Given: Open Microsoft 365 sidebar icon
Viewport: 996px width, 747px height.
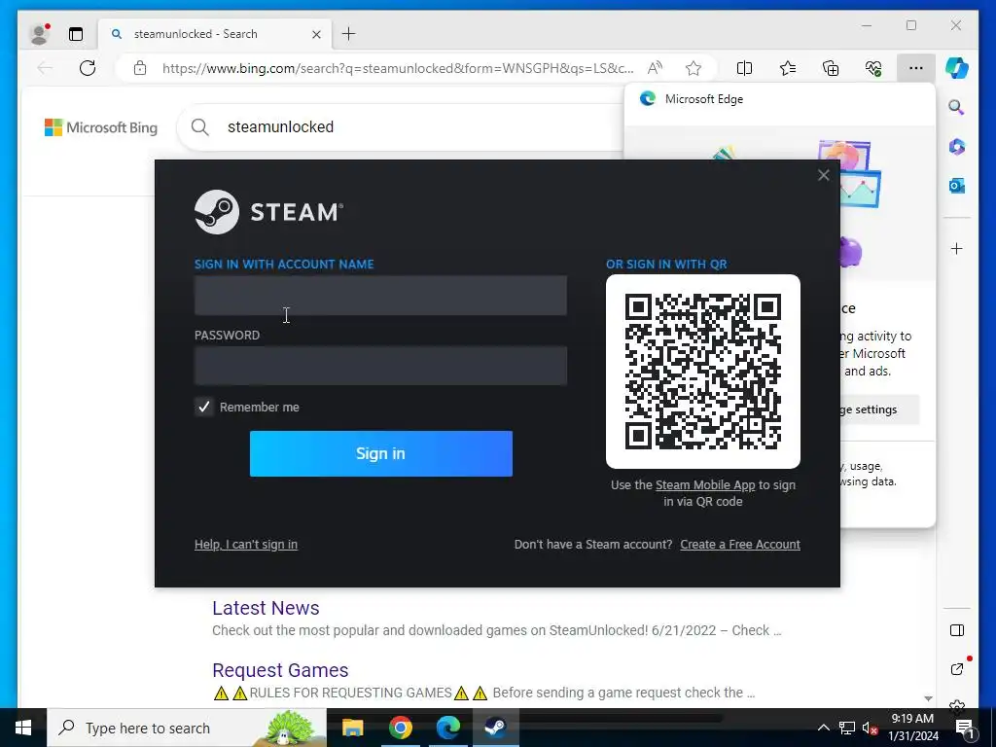Looking at the screenshot, I should click(x=957, y=147).
